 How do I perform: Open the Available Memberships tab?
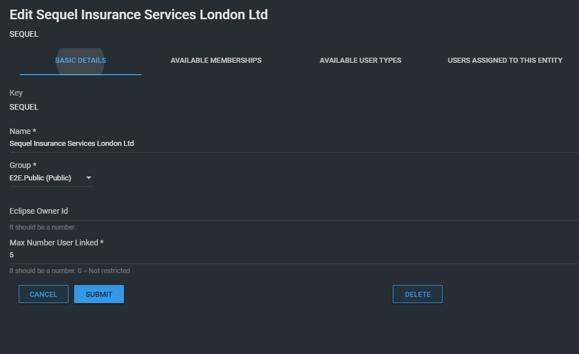tap(216, 61)
